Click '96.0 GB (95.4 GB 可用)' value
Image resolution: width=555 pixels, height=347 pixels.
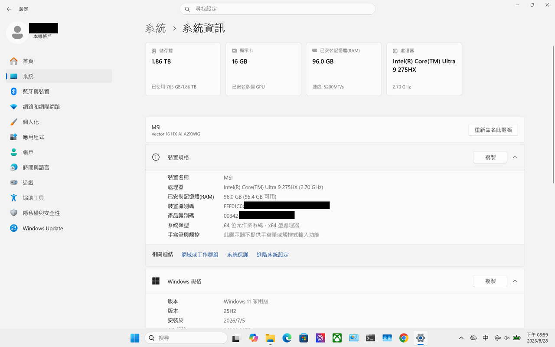(250, 197)
